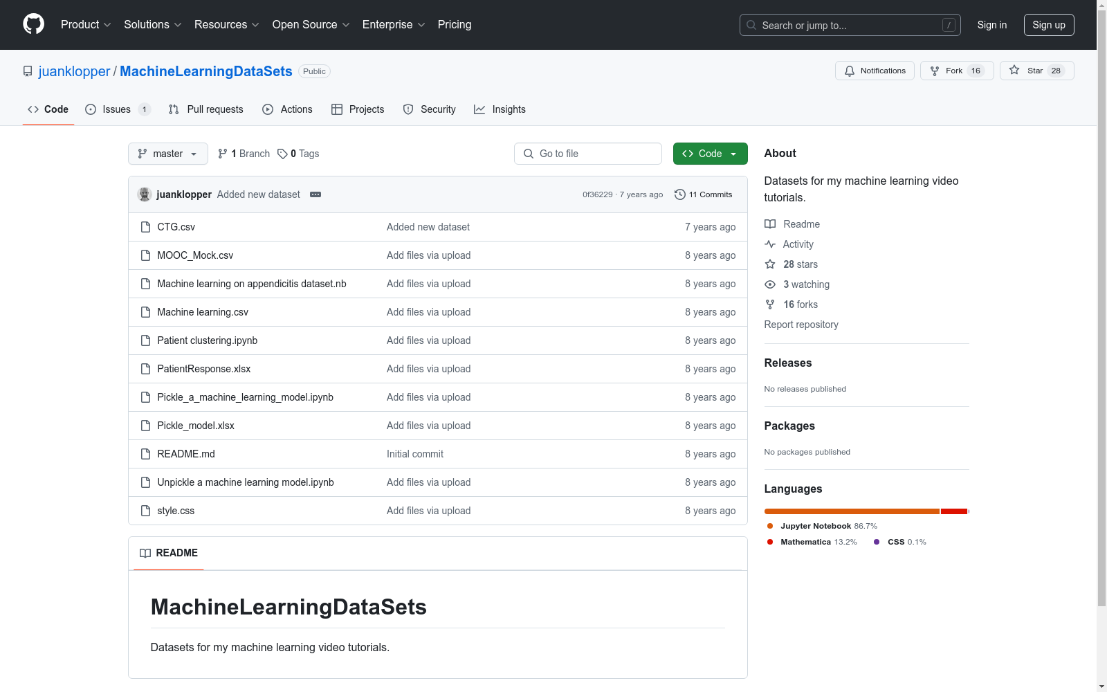Click the fork icon beside 16 forks
The width and height of the screenshot is (1107, 692).
click(770, 304)
